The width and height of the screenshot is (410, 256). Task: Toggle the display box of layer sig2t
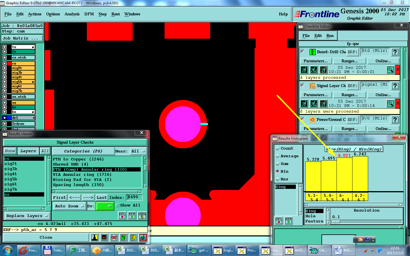coord(5,68)
